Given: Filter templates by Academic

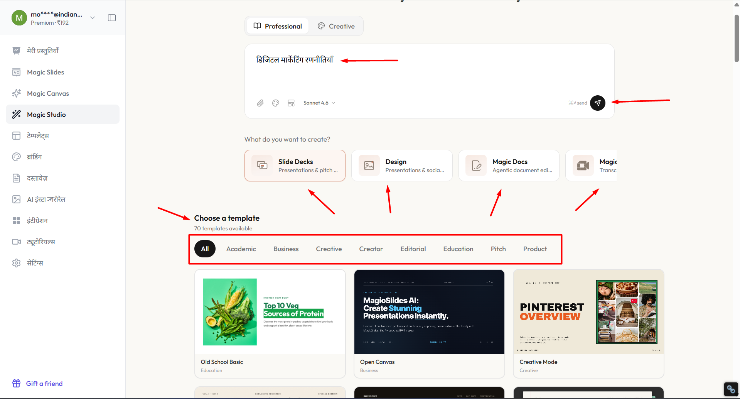Looking at the screenshot, I should (241, 249).
